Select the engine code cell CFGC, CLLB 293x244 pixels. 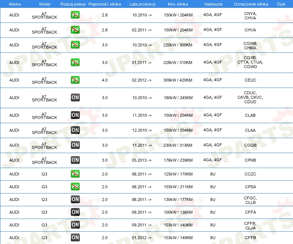250,200
